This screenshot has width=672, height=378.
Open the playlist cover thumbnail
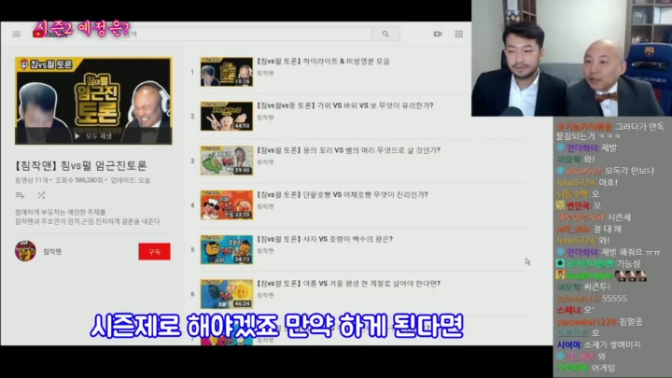tap(93, 101)
